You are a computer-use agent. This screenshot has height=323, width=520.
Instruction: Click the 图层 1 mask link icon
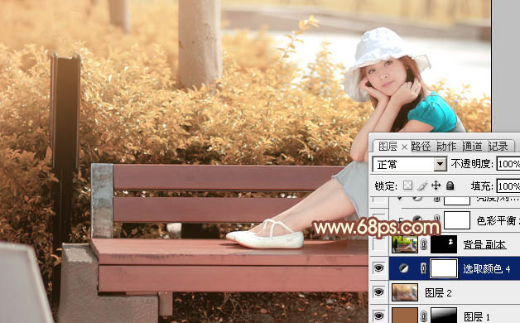click(x=423, y=316)
